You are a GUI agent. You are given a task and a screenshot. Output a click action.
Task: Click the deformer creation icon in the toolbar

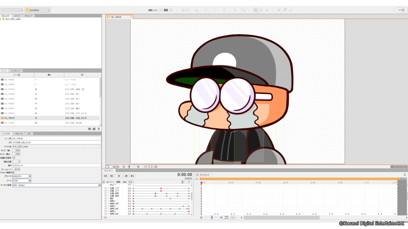[x=244, y=10]
